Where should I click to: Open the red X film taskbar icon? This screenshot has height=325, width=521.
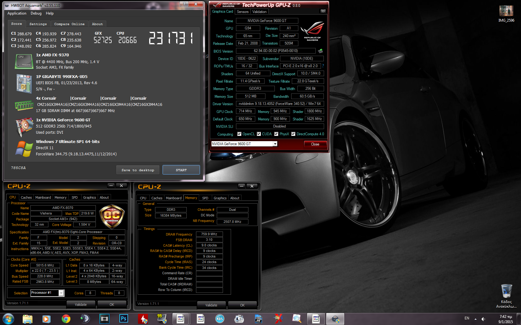click(x=278, y=319)
